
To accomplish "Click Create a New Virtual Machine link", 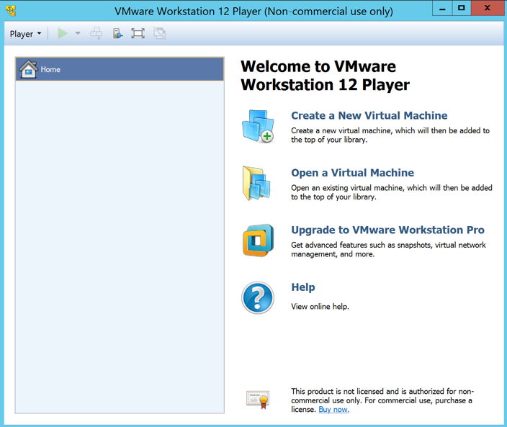I will click(x=369, y=115).
